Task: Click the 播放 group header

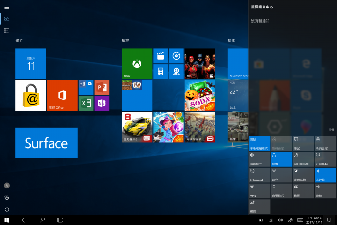Action: (125, 40)
